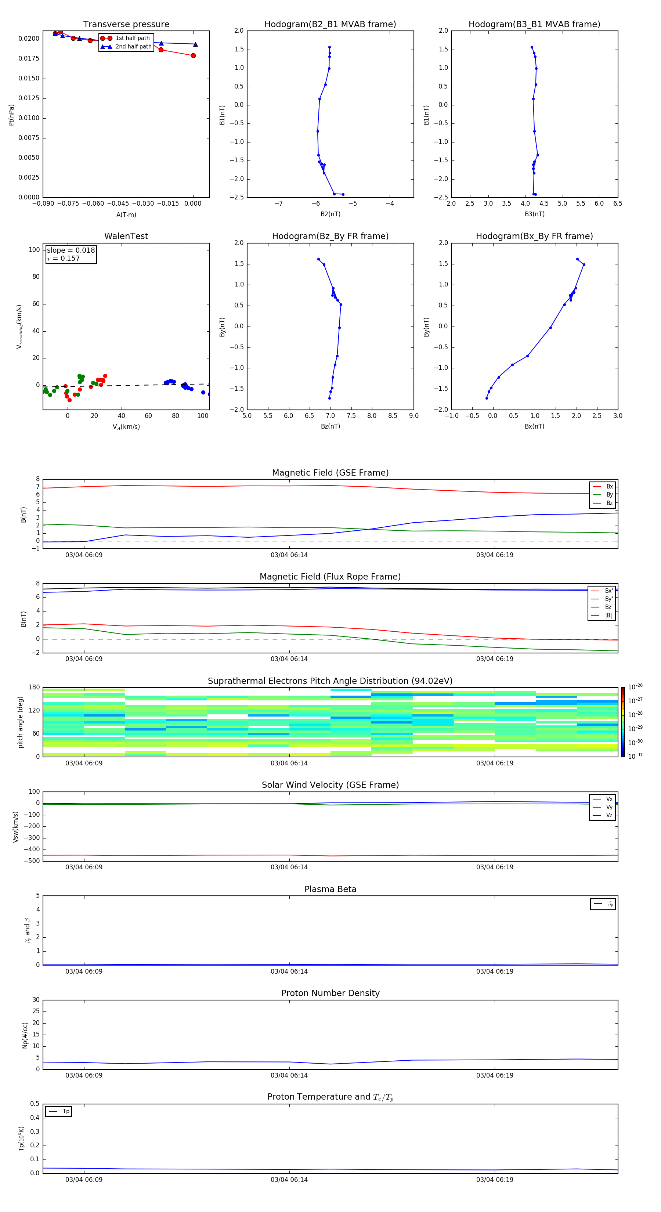661x1212 pixels.
Task: Click the 'Proton Temperature and Te/Tp' title
Action: pyautogui.click(x=330, y=1097)
